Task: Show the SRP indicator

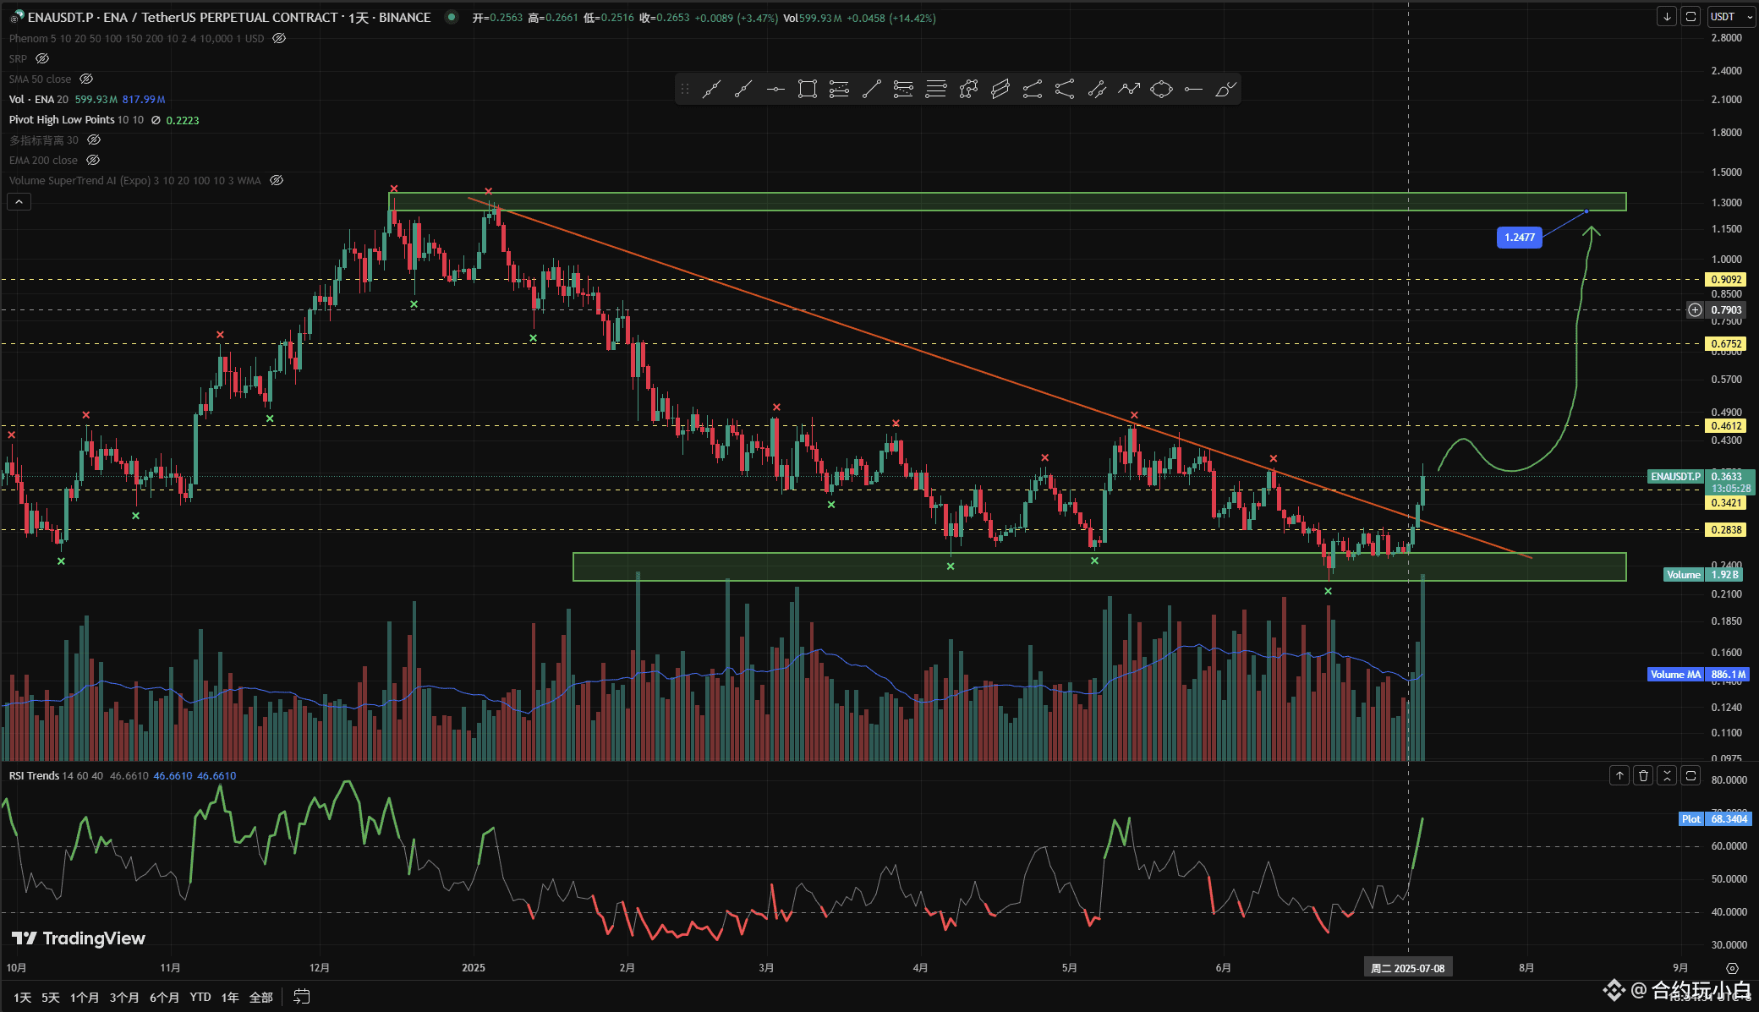Action: (42, 58)
